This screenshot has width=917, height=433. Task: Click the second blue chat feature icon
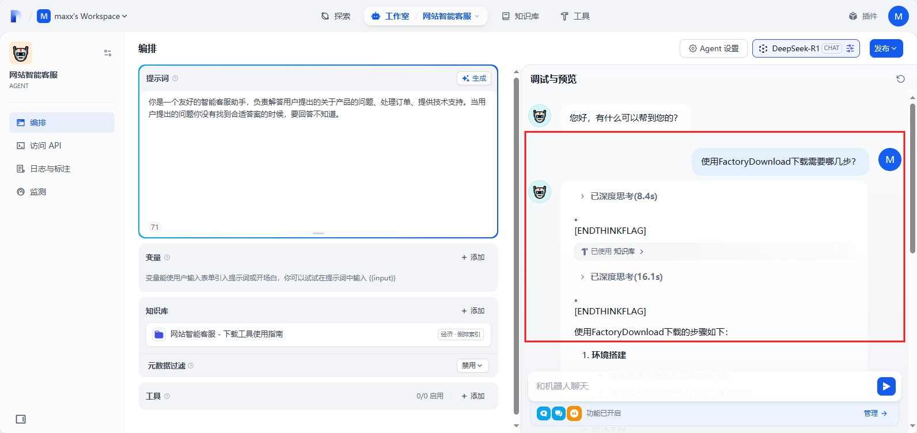559,413
